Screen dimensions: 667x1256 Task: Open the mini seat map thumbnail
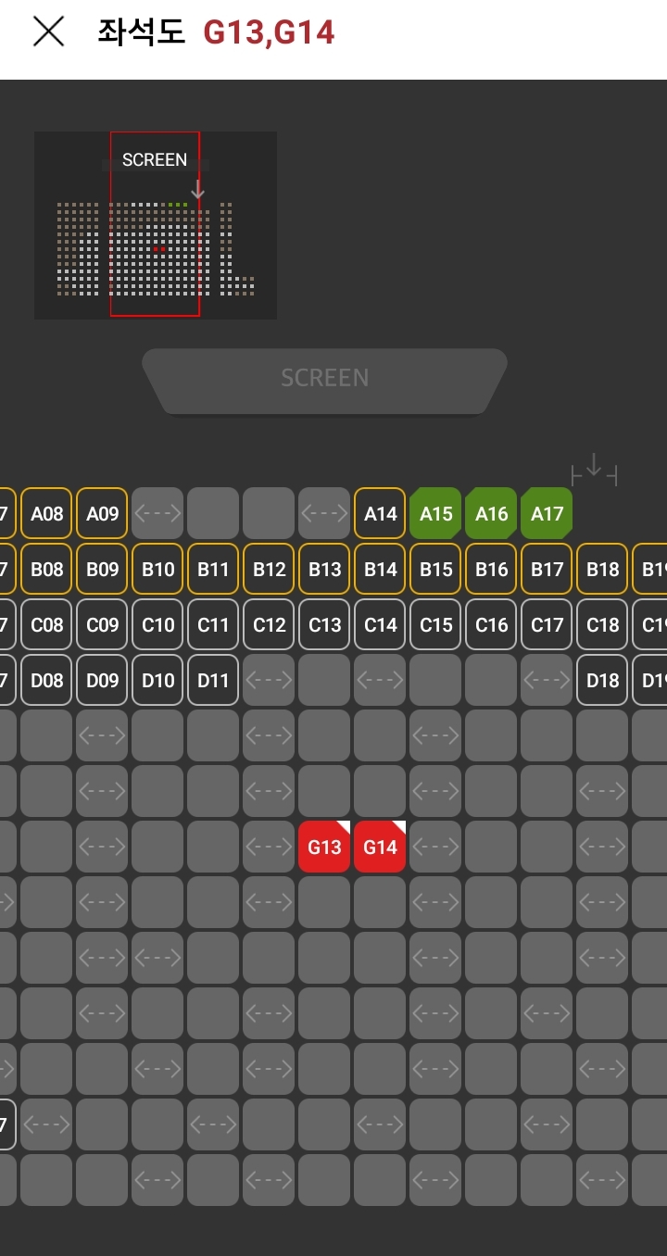click(156, 225)
